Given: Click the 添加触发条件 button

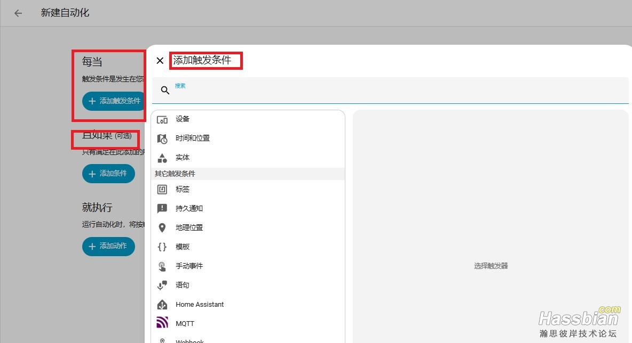Looking at the screenshot, I should coord(114,101).
